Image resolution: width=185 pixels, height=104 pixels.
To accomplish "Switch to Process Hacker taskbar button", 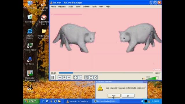I will pyautogui.click(x=106, y=101).
